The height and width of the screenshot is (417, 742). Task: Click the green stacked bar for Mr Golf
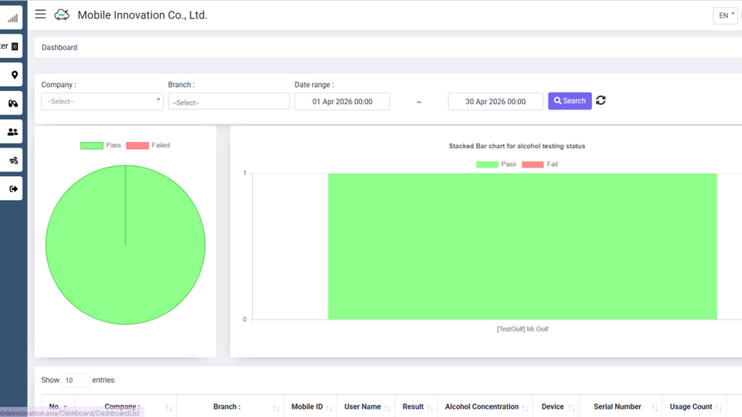click(522, 246)
